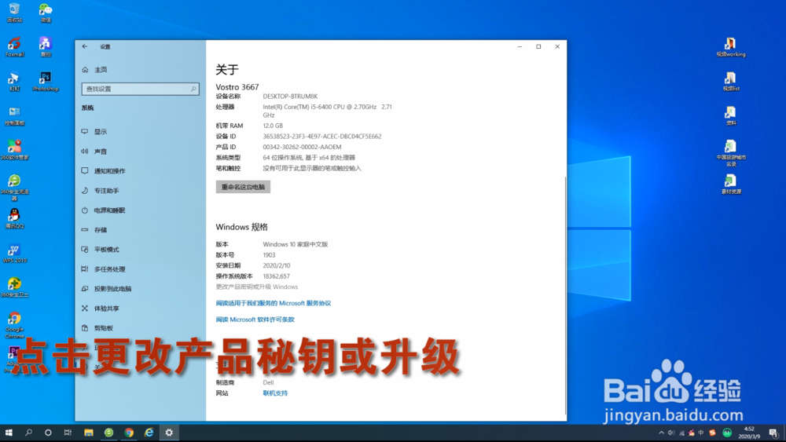
Task: Click the magnifier icon in the settings search box
Action: coord(193,89)
